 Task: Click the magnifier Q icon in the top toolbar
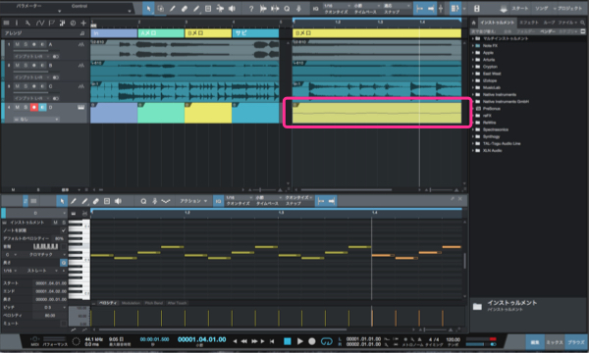pos(287,8)
